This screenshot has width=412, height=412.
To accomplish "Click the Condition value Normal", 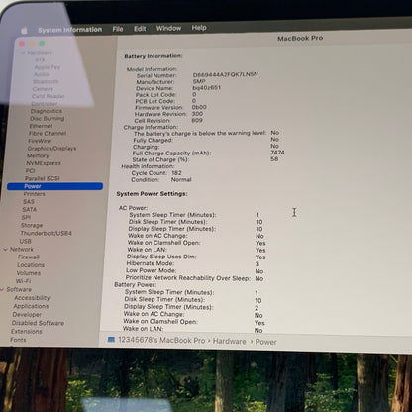I will coord(181,180).
